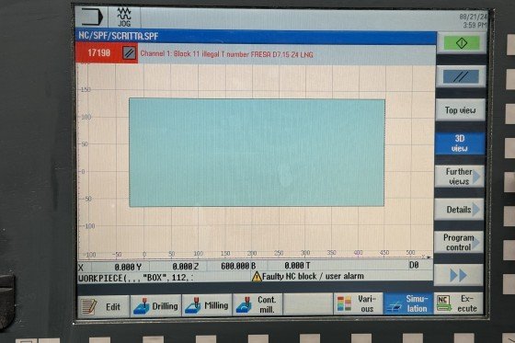Click the machine area arrow icon

[x=92, y=17]
